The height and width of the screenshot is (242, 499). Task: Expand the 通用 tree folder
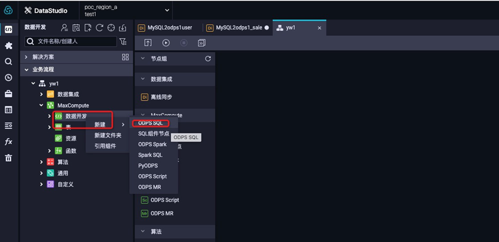(41, 173)
